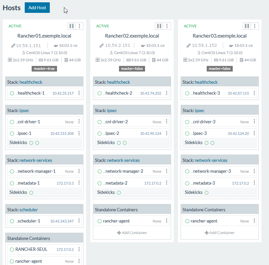Click first sidekick circle under ipsec-1
The height and width of the screenshot is (265, 269).
[31, 143]
